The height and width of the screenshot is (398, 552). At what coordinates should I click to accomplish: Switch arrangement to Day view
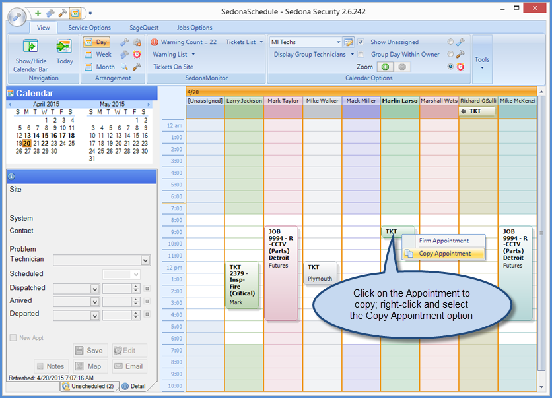pyautogui.click(x=96, y=42)
